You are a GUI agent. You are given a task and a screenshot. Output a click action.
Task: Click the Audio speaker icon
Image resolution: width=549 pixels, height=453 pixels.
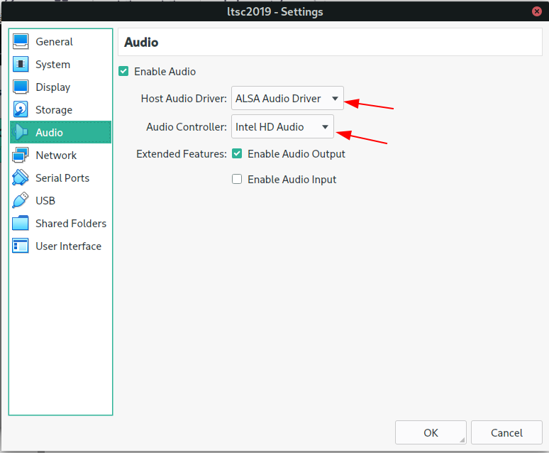[x=21, y=132]
